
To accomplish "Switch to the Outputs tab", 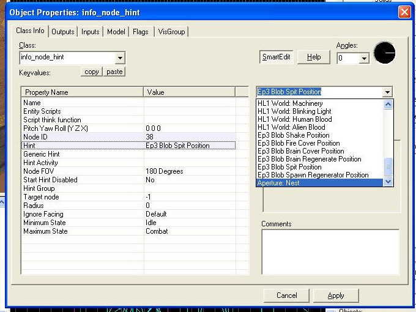I will [63, 32].
